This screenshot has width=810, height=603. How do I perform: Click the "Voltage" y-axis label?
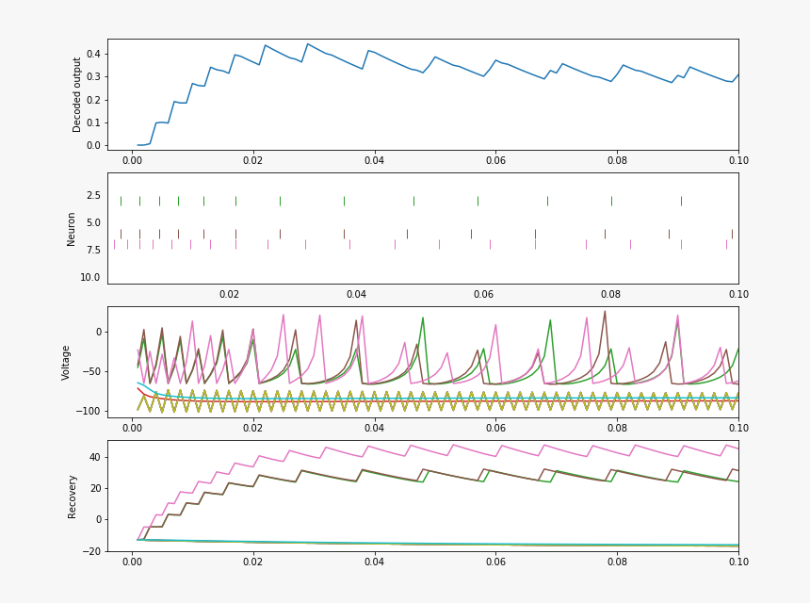[x=65, y=363]
